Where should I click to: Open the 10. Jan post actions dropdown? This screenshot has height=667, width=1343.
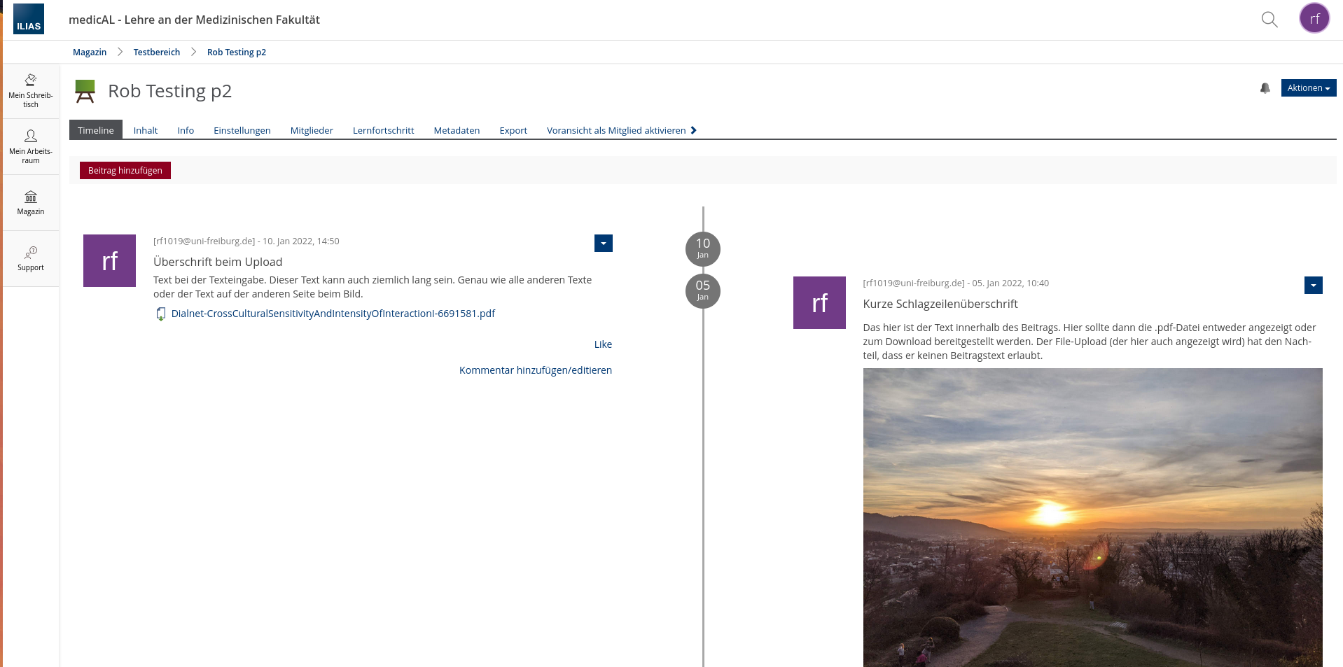coord(603,243)
